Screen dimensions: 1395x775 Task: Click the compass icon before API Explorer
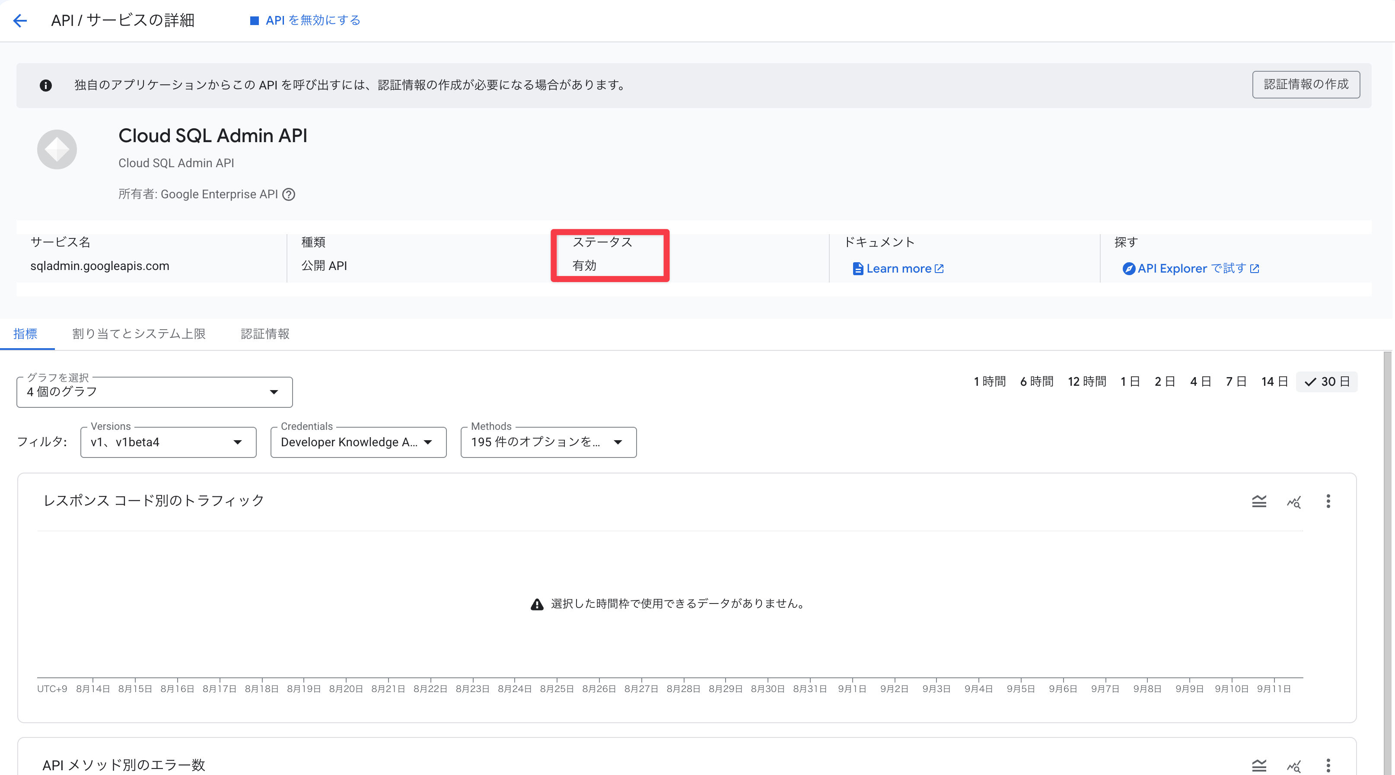pos(1128,268)
